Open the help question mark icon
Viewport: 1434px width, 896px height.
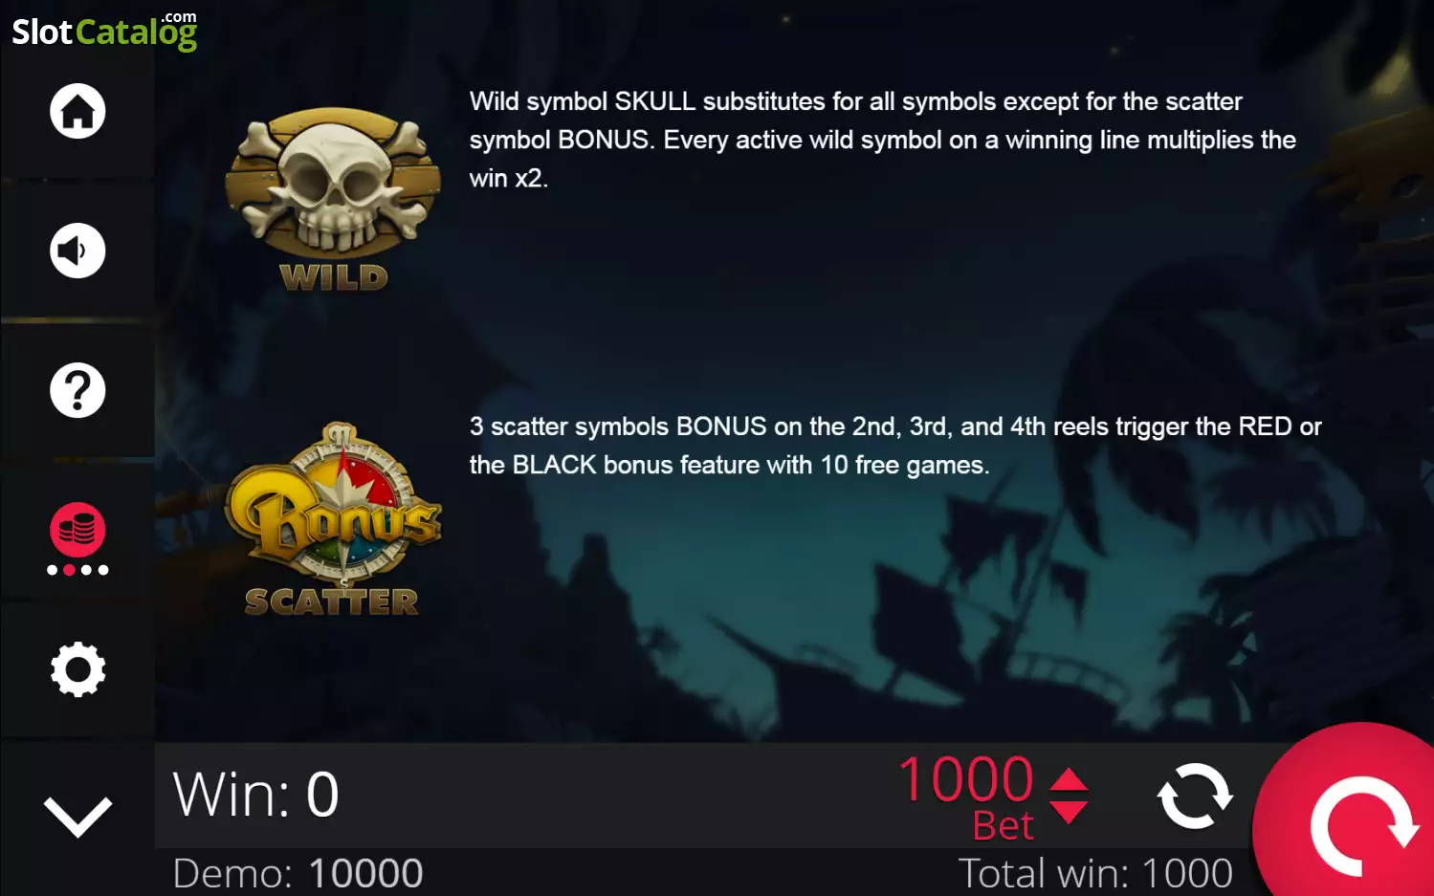(77, 390)
